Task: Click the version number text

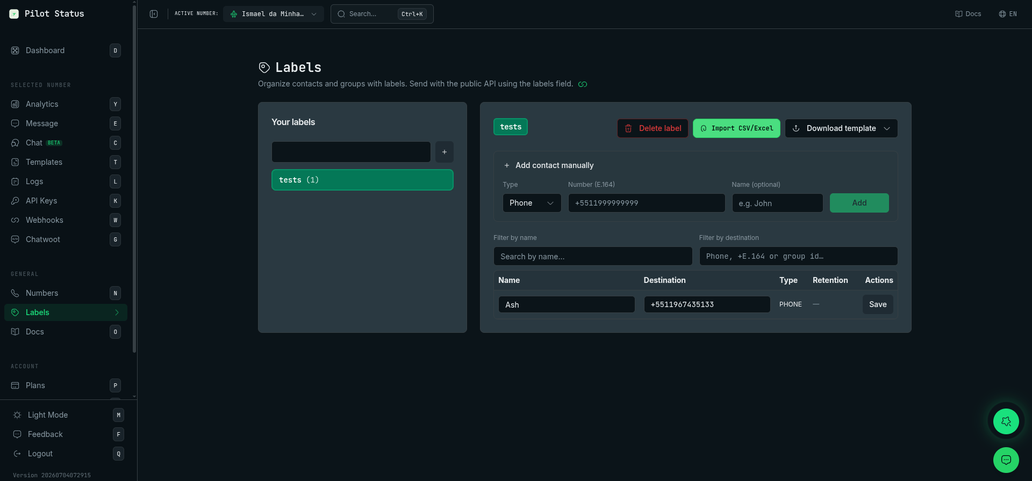Action: point(52,475)
